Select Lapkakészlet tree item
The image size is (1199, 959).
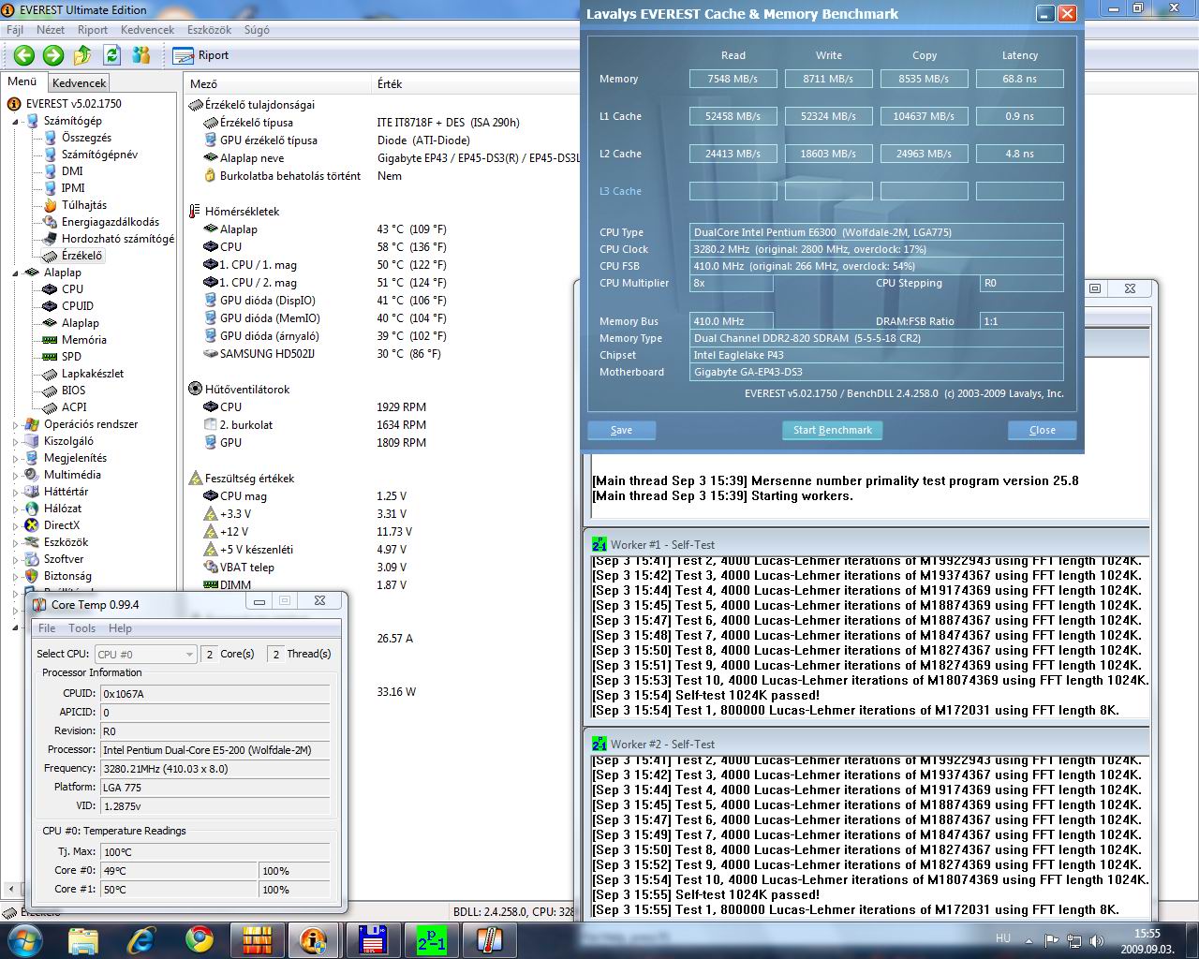click(93, 374)
